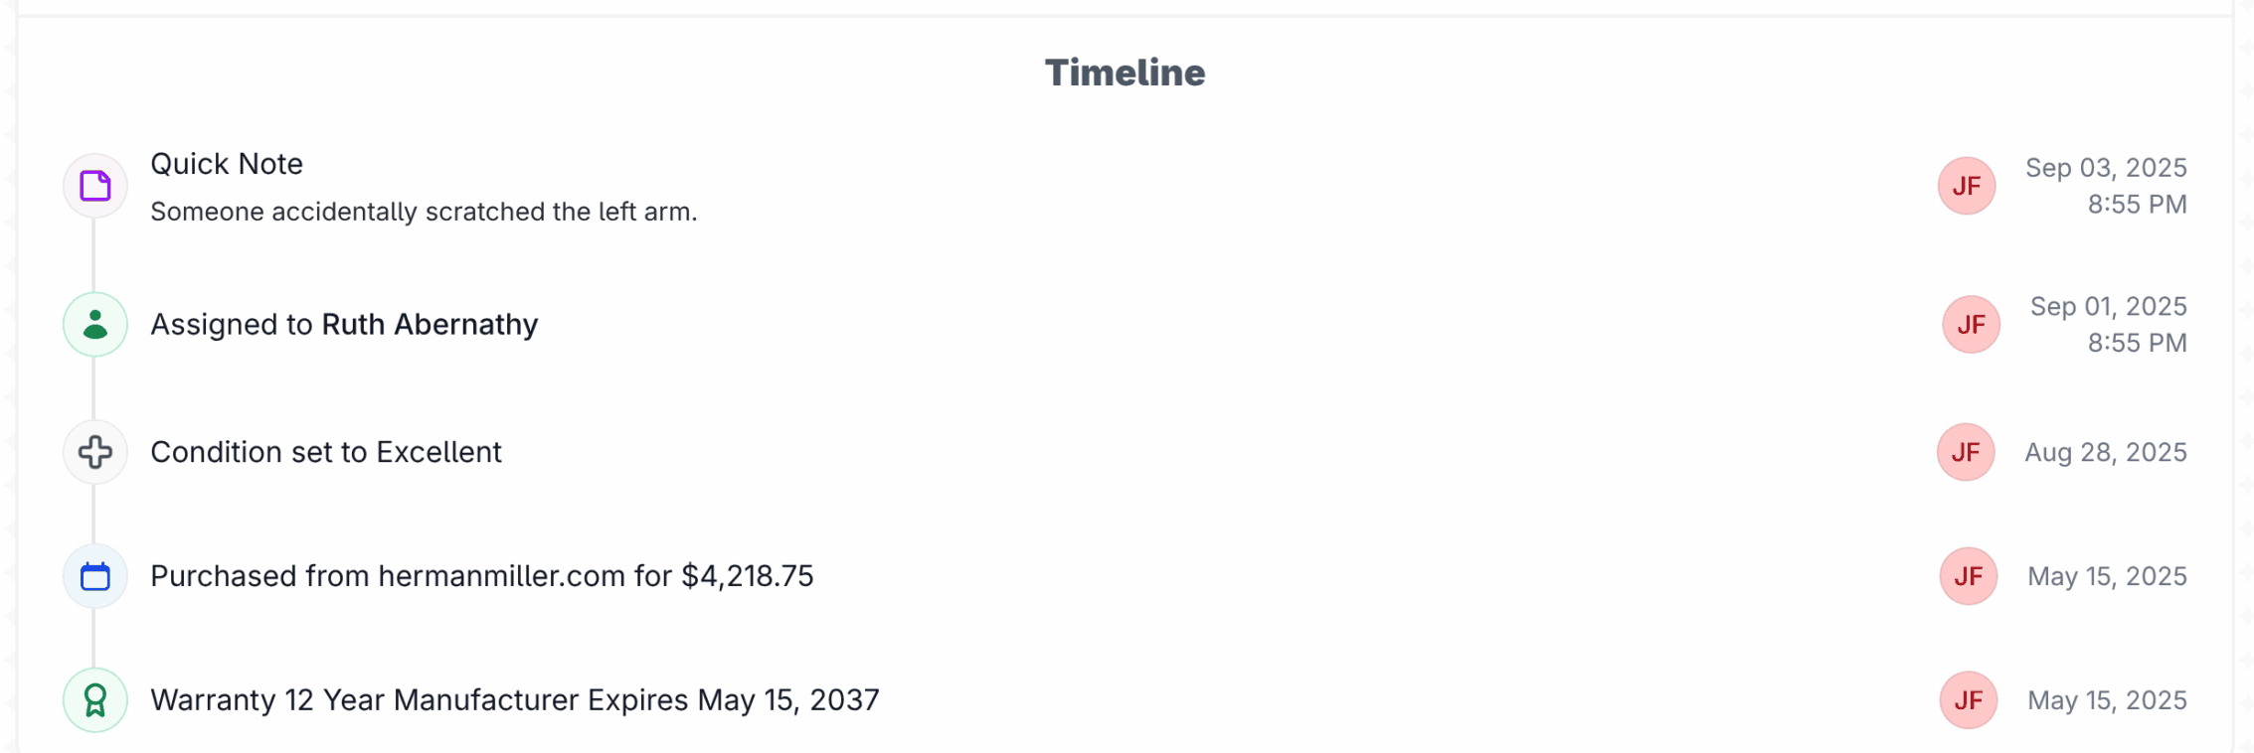The width and height of the screenshot is (2254, 753).
Task: Click the Aug 28, 2025 date
Action: (2106, 452)
